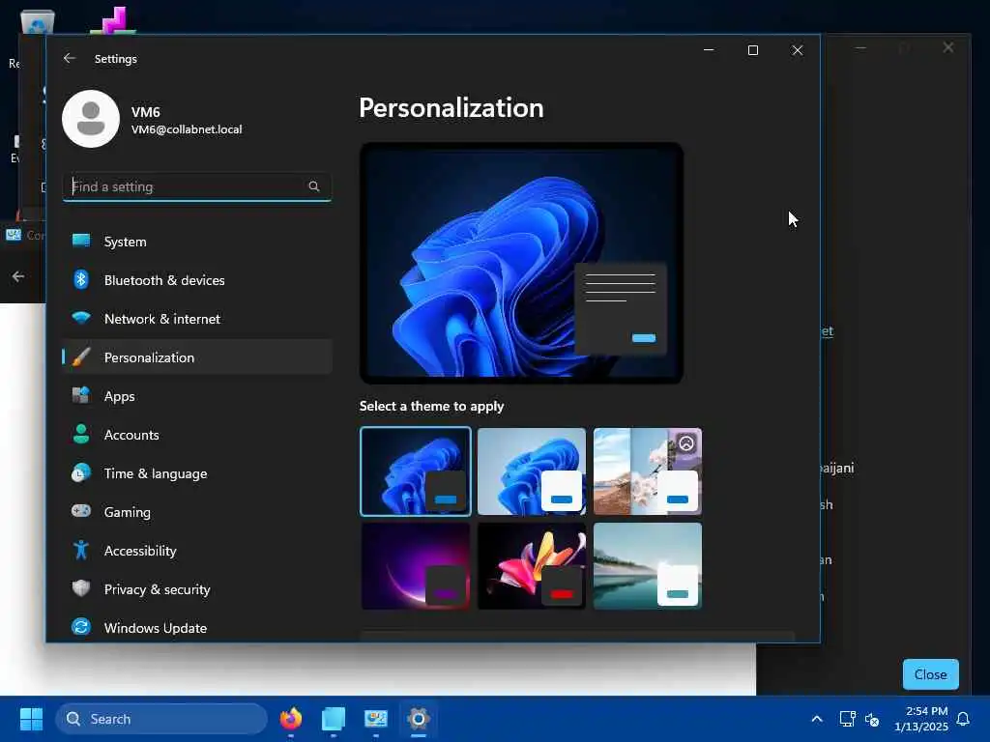Apply the dark Windows bloom theme
The width and height of the screenshot is (990, 742).
pyautogui.click(x=416, y=471)
